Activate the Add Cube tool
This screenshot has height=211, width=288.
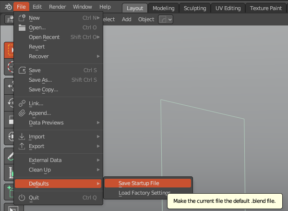[9, 192]
